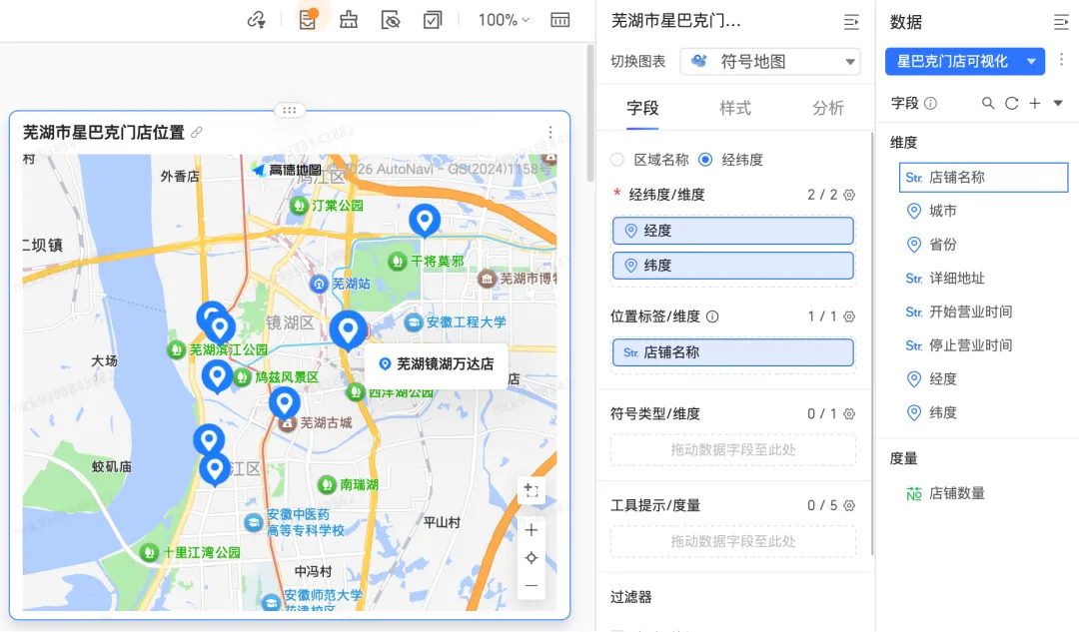Click the plus add-field icon
The image size is (1079, 632).
click(1035, 103)
